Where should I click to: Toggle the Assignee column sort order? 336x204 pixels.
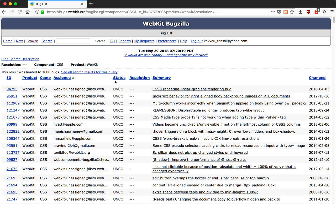62,78
